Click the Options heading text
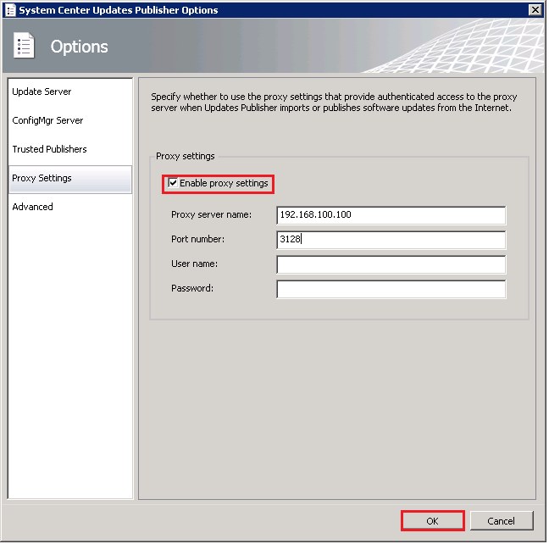The height and width of the screenshot is (544, 549). (x=80, y=47)
